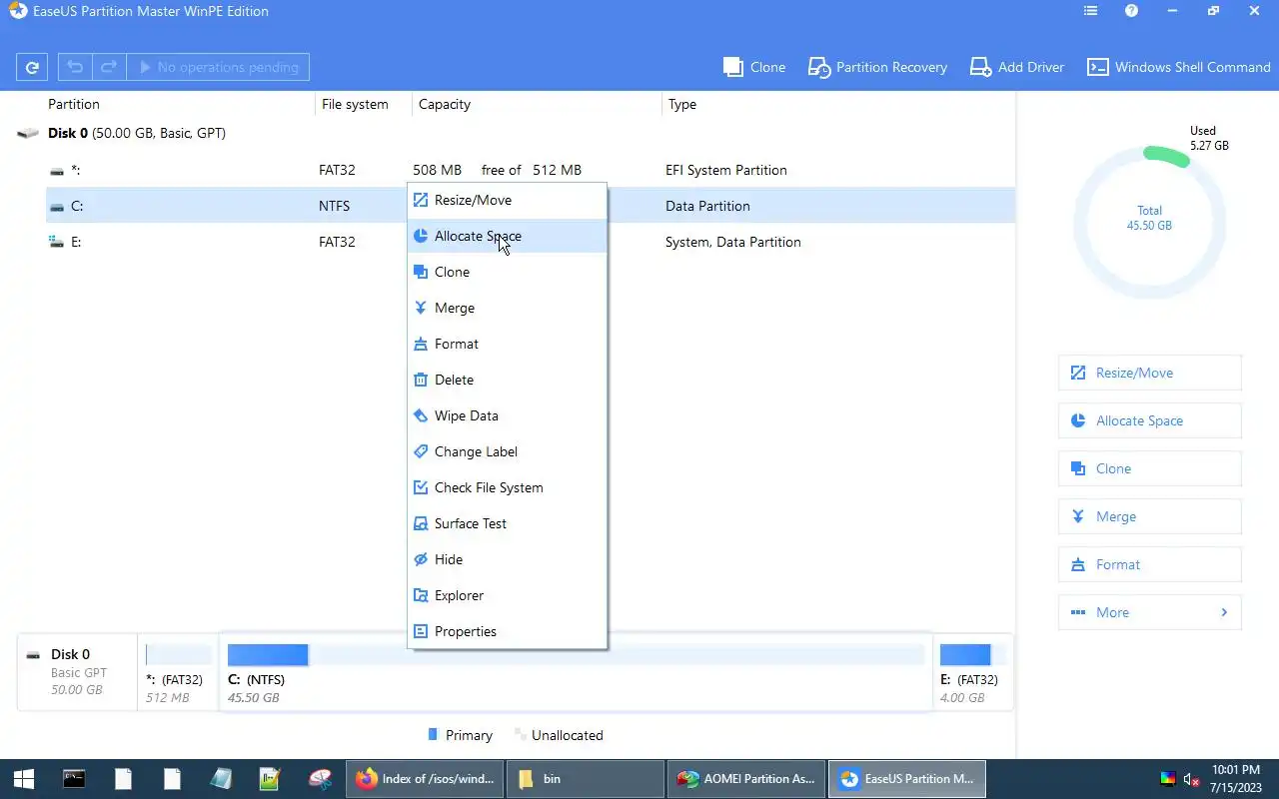Viewport: 1279px width, 799px height.
Task: Click Format button in right panel
Action: (x=1149, y=564)
